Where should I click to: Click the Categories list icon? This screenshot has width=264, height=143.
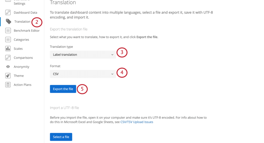[8, 39]
